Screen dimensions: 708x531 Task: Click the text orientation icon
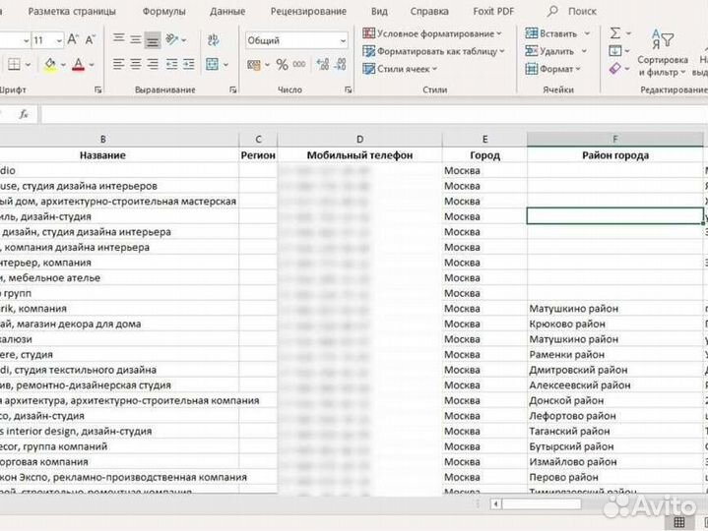click(174, 40)
